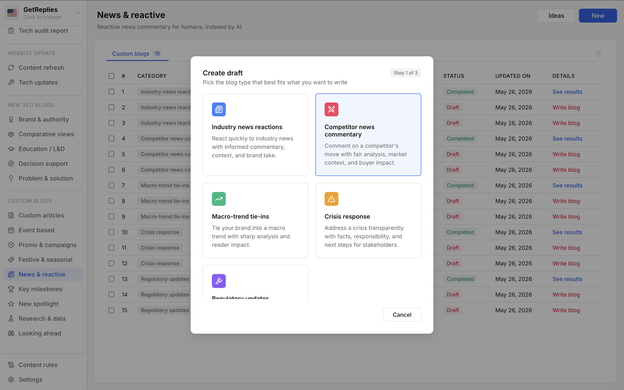Open Custom articles in sidebar
The width and height of the screenshot is (624, 390).
pyautogui.click(x=43, y=215)
